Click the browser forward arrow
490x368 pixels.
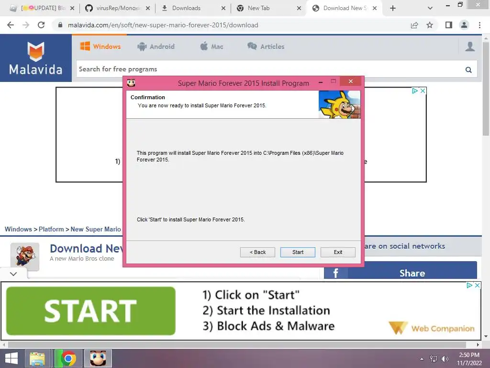coord(26,25)
